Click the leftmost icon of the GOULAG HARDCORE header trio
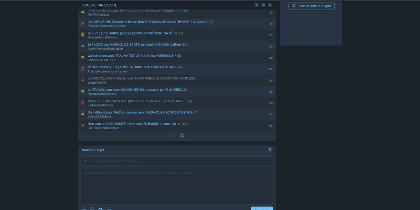Image resolution: width=420 pixels, height=210 pixels. [257, 5]
